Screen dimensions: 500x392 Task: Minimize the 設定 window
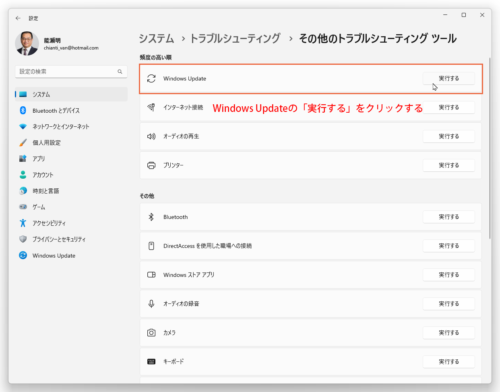(x=445, y=15)
